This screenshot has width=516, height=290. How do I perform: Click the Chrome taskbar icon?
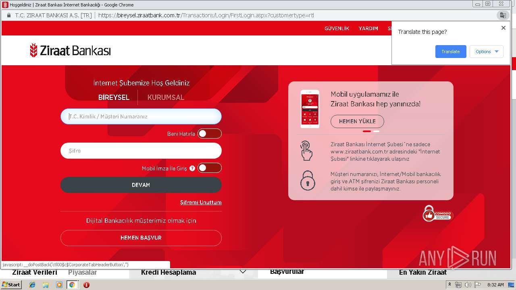(72, 285)
